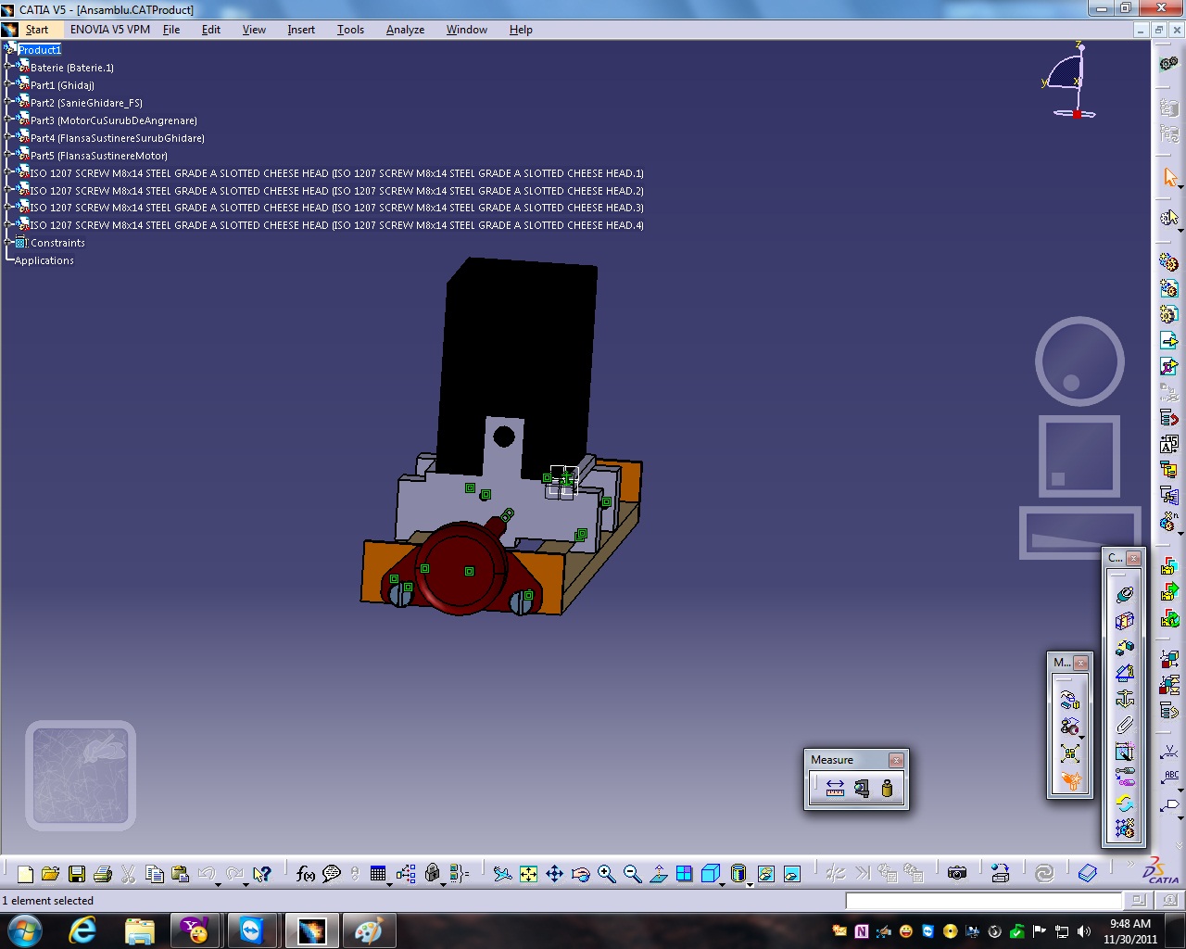
Task: Click the Zoom In magnifier icon
Action: (606, 873)
